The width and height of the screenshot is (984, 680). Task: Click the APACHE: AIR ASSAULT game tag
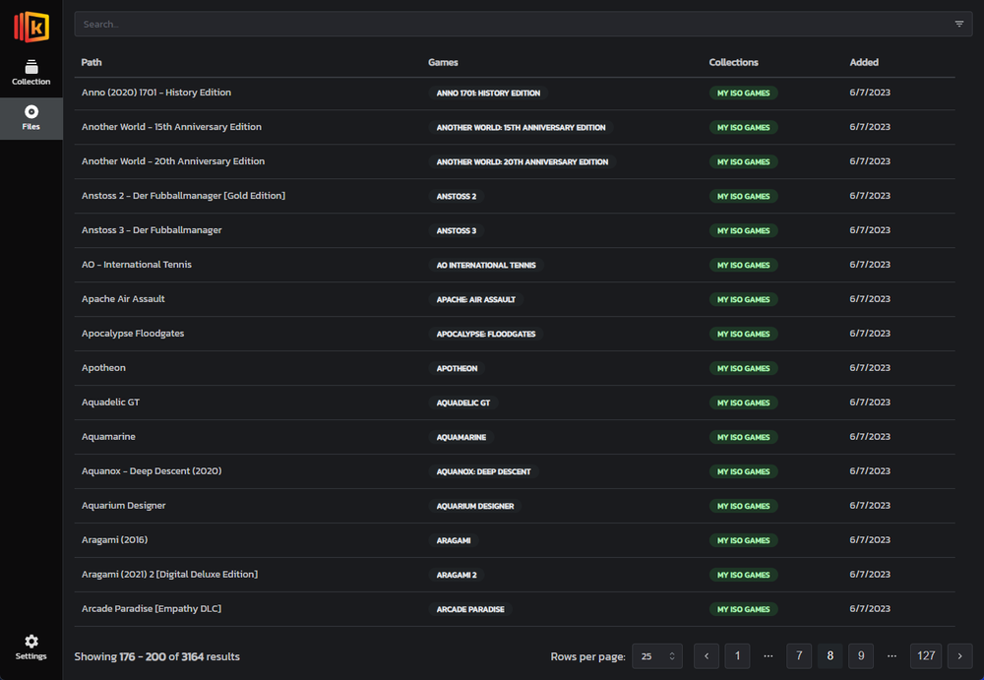tap(475, 299)
